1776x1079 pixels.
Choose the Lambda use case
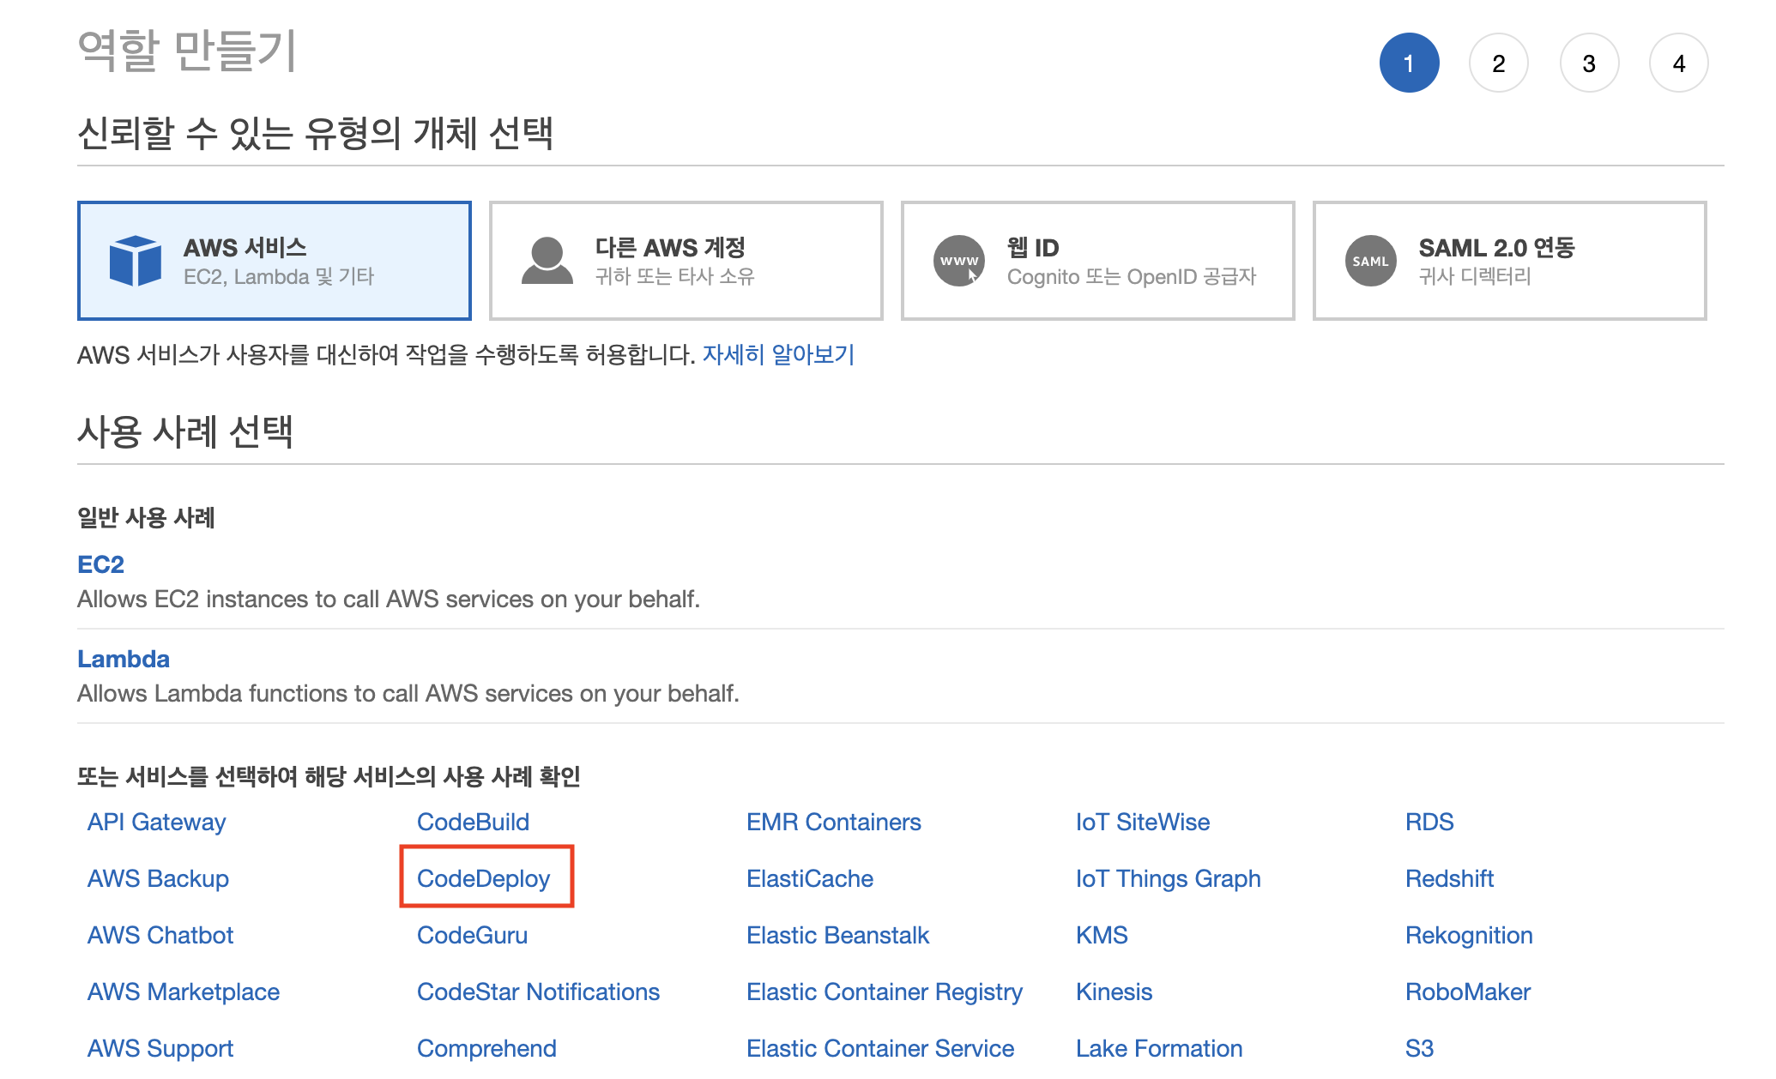click(123, 659)
